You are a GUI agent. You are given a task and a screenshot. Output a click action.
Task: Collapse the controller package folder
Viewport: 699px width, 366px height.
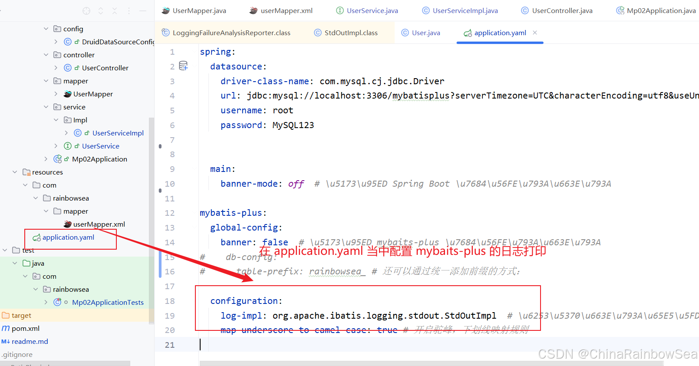coord(46,55)
